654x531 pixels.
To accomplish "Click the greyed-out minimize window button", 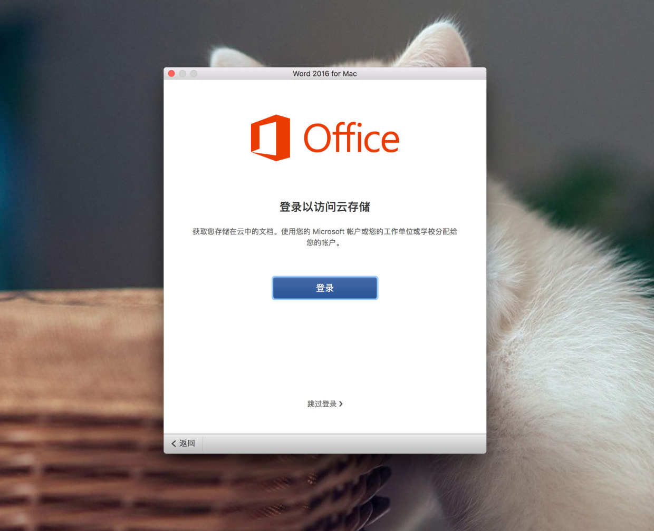I will 182,73.
